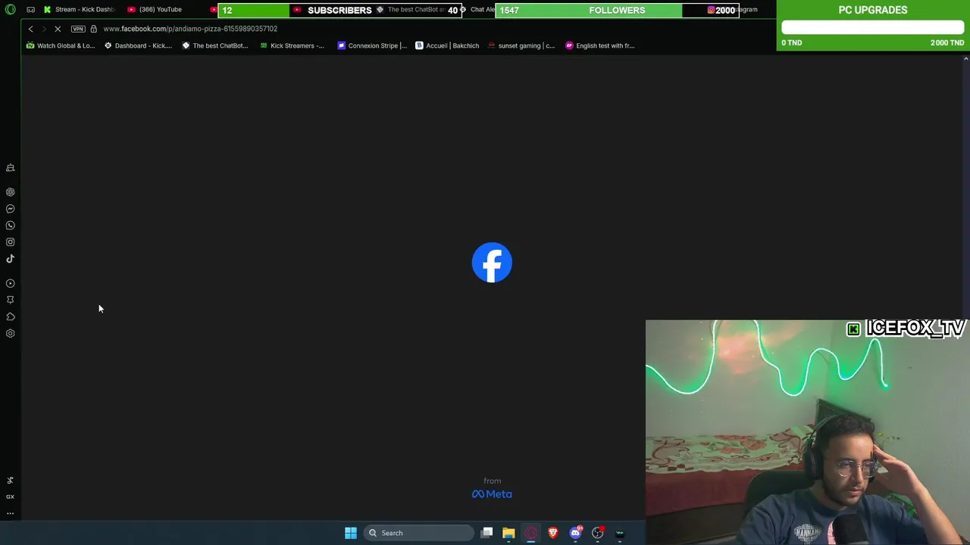Open the last taskbar app with the green waveform icon
This screenshot has width=970, height=545.
[x=620, y=533]
